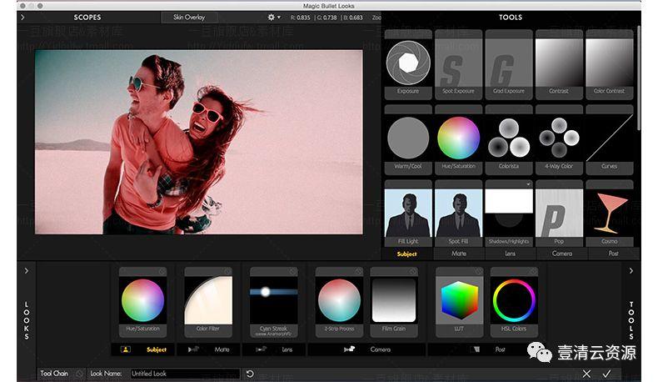Select the Color Filter card in tool chain

208,302
